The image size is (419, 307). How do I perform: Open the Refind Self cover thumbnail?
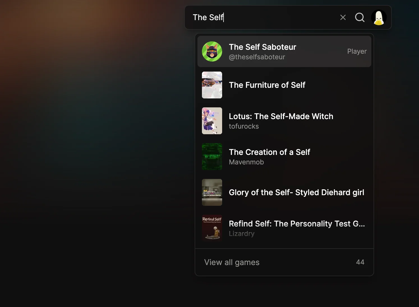pos(212,228)
